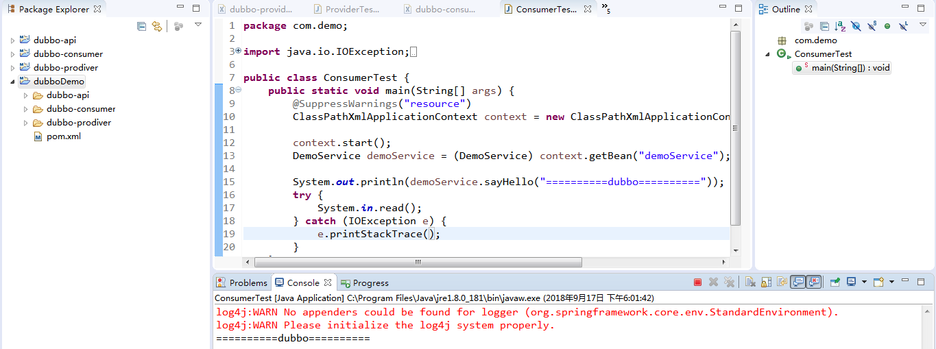Collapse ConsumerTest in Outline
This screenshot has height=349, width=936.
tap(769, 54)
